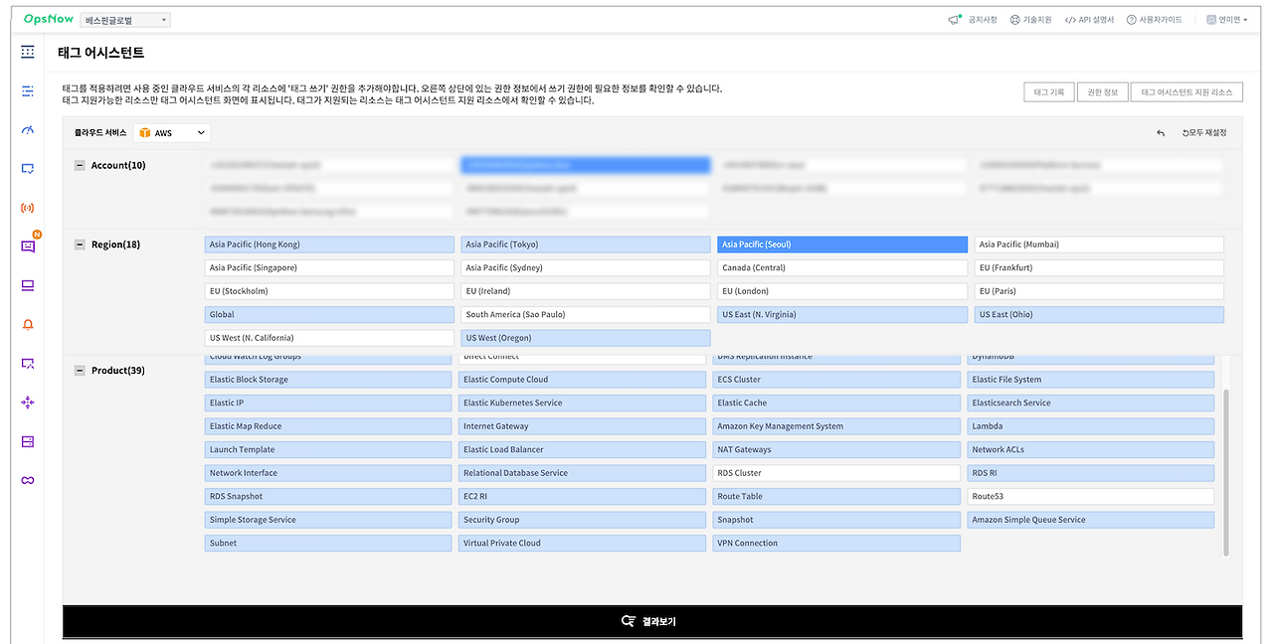The image size is (1273, 644).
Task: Toggle Asia Pacific (Hong Kong) region
Action: [328, 244]
